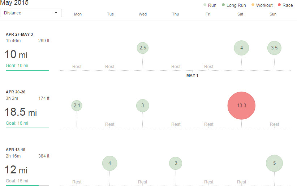Select the 2.5 mile Wednesday run bubble
Image resolution: width=297 pixels, height=186 pixels.
143,48
